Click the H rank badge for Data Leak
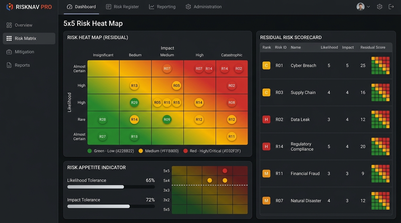 (266, 120)
